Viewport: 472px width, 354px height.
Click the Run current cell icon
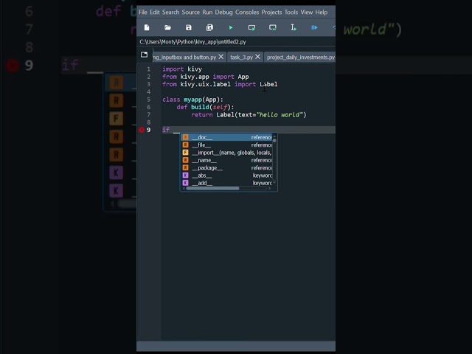[x=251, y=28]
